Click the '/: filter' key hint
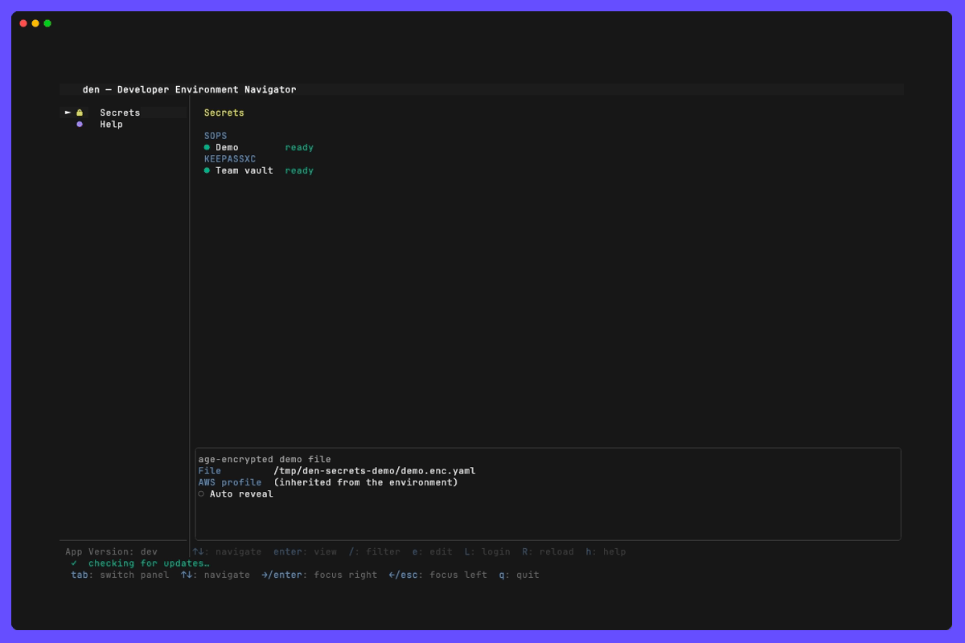The width and height of the screenshot is (965, 643). (x=375, y=552)
